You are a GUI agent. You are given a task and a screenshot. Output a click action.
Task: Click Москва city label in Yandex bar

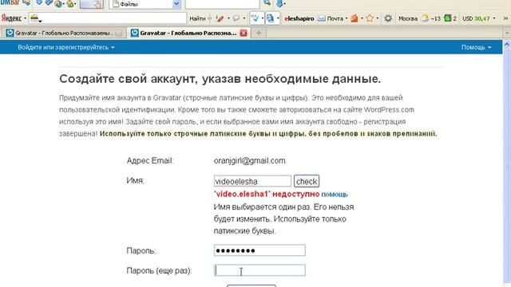408,18
